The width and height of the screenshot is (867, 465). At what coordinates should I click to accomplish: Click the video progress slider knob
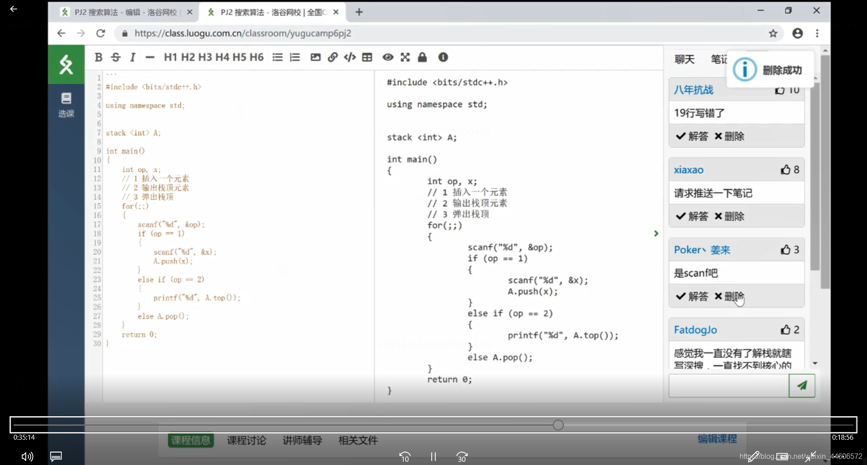(x=558, y=425)
